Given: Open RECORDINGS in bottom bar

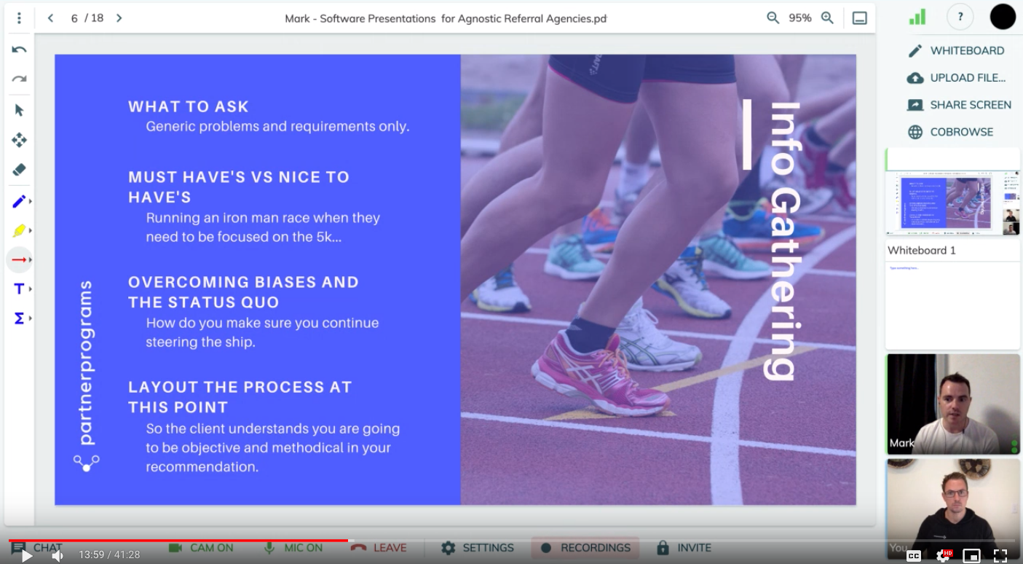Looking at the screenshot, I should (585, 548).
